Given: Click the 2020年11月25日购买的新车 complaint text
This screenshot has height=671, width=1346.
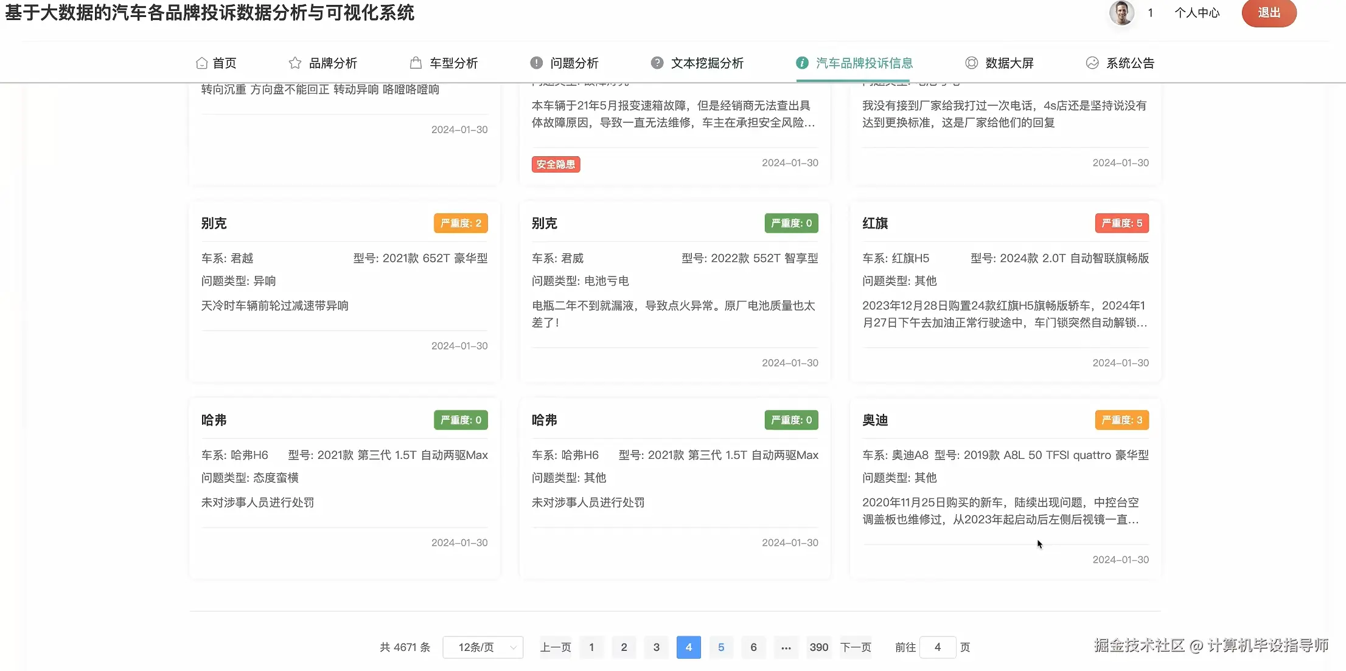Looking at the screenshot, I should (1001, 511).
